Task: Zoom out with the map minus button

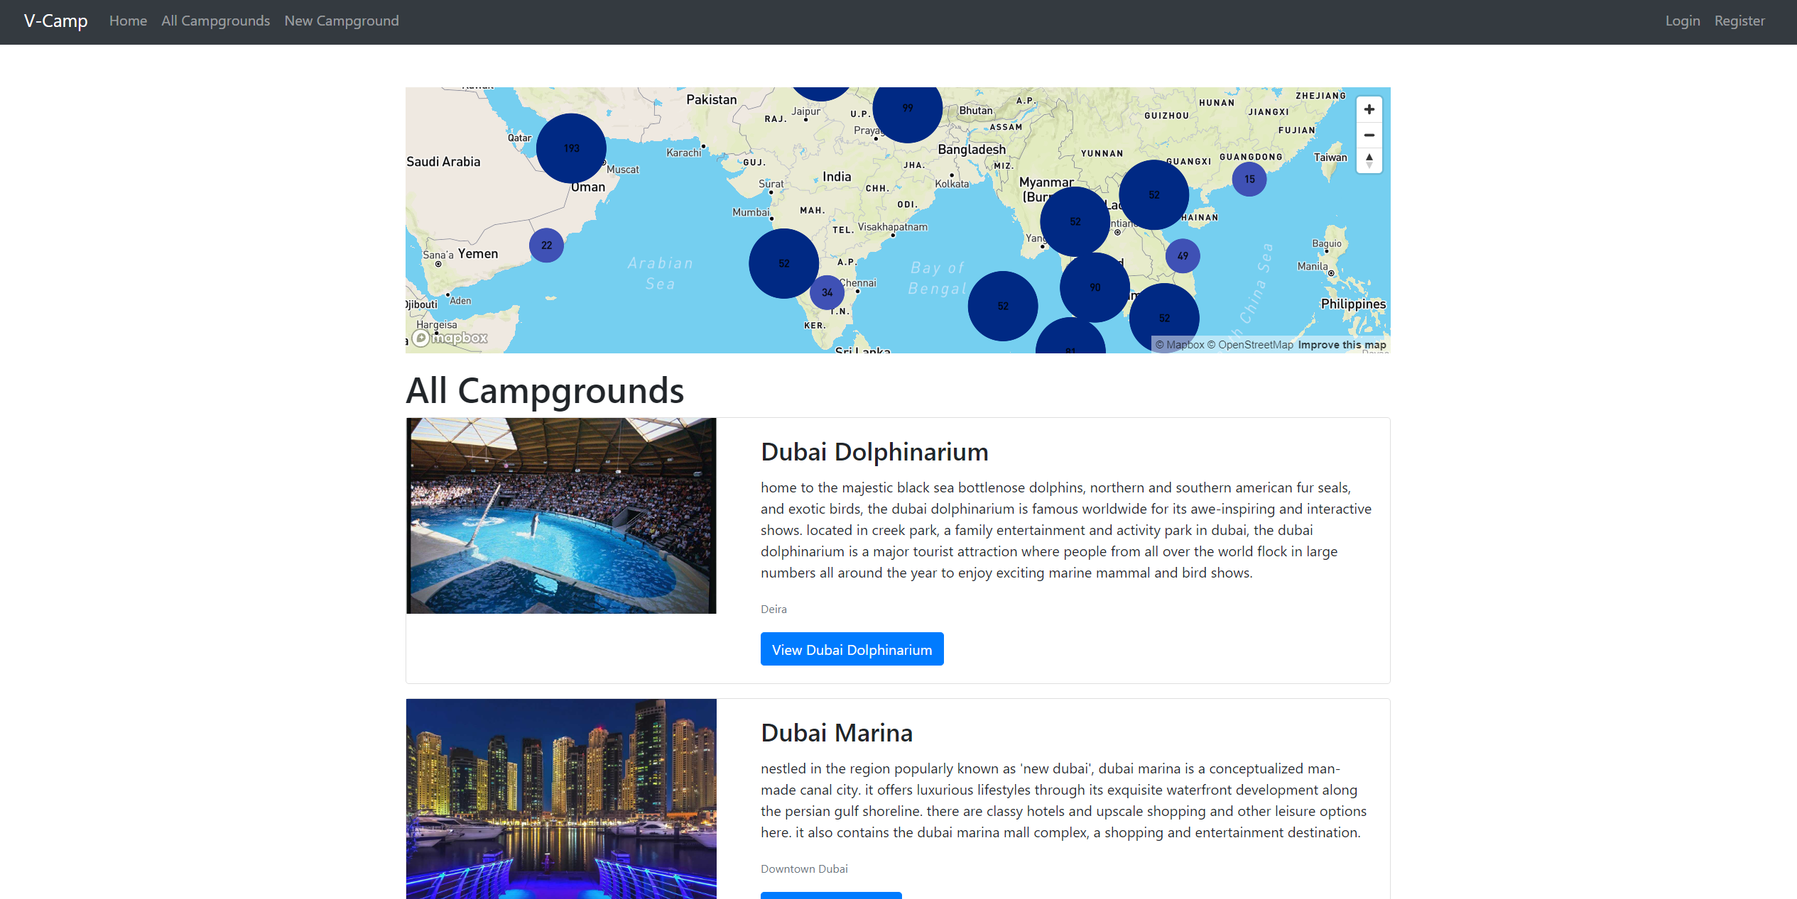Action: [x=1369, y=135]
